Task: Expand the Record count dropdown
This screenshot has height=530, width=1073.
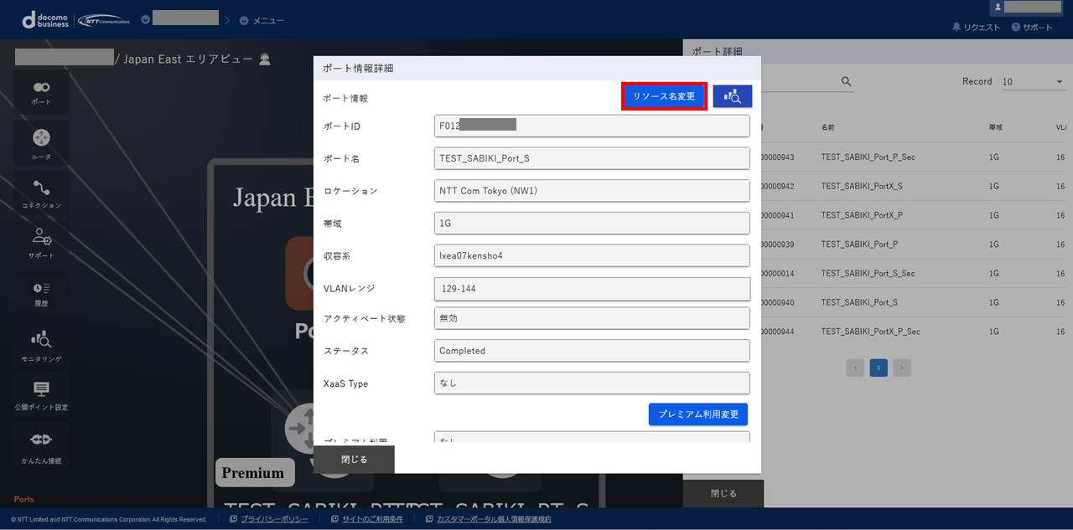Action: [1033, 82]
